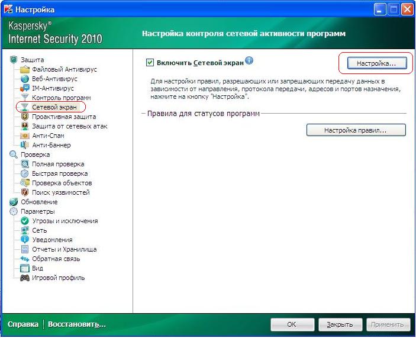Select Проверка section in tree

pyautogui.click(x=36, y=154)
